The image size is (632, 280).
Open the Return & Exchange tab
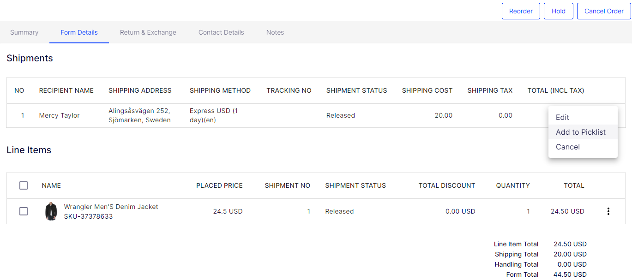tap(148, 32)
